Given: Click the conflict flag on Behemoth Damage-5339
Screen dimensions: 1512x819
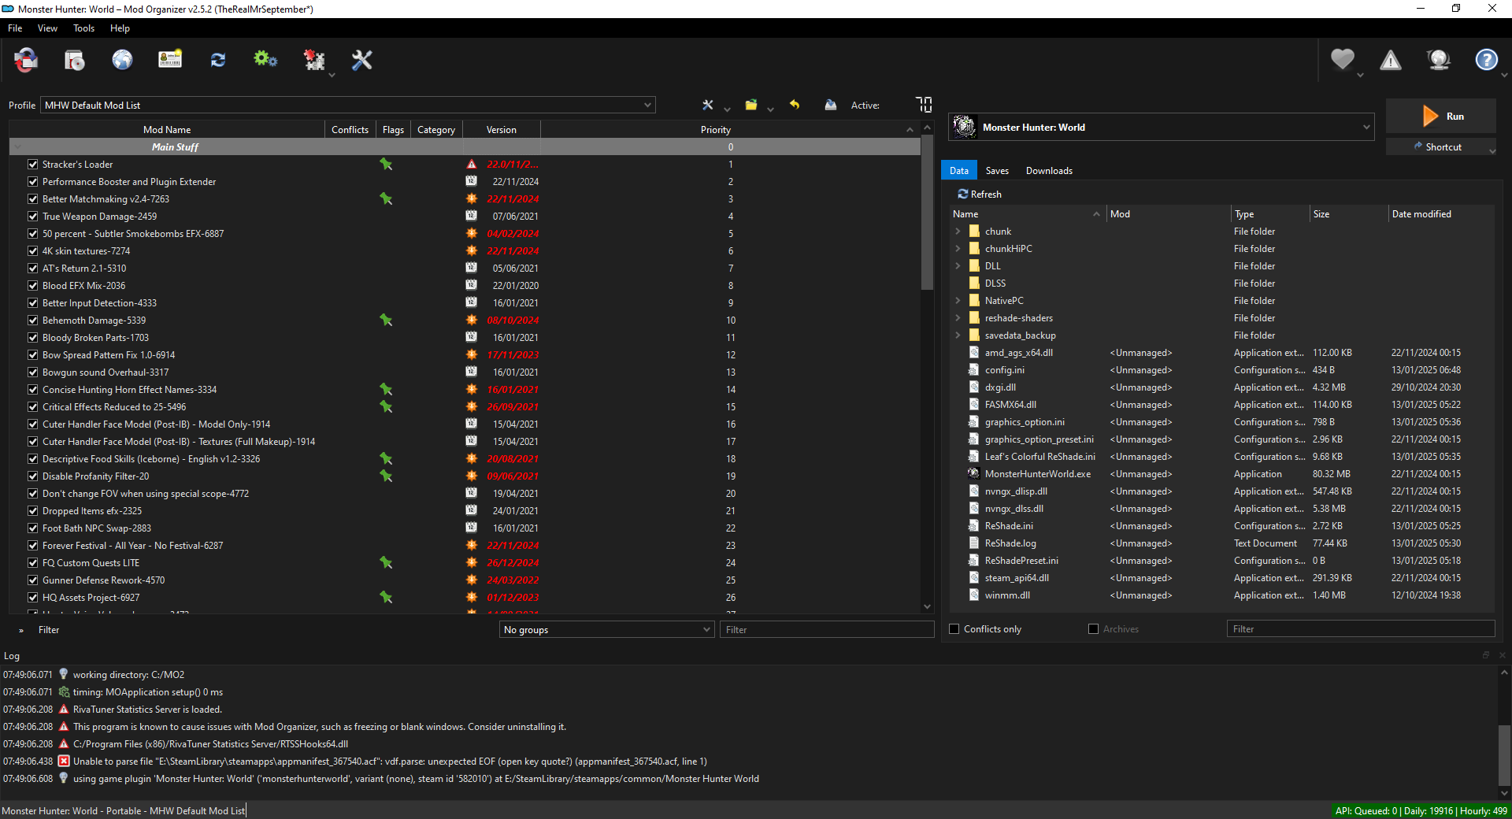Looking at the screenshot, I should [x=386, y=321].
